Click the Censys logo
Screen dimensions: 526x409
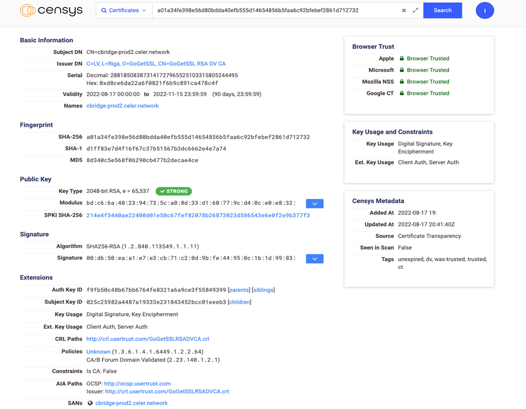tap(51, 11)
